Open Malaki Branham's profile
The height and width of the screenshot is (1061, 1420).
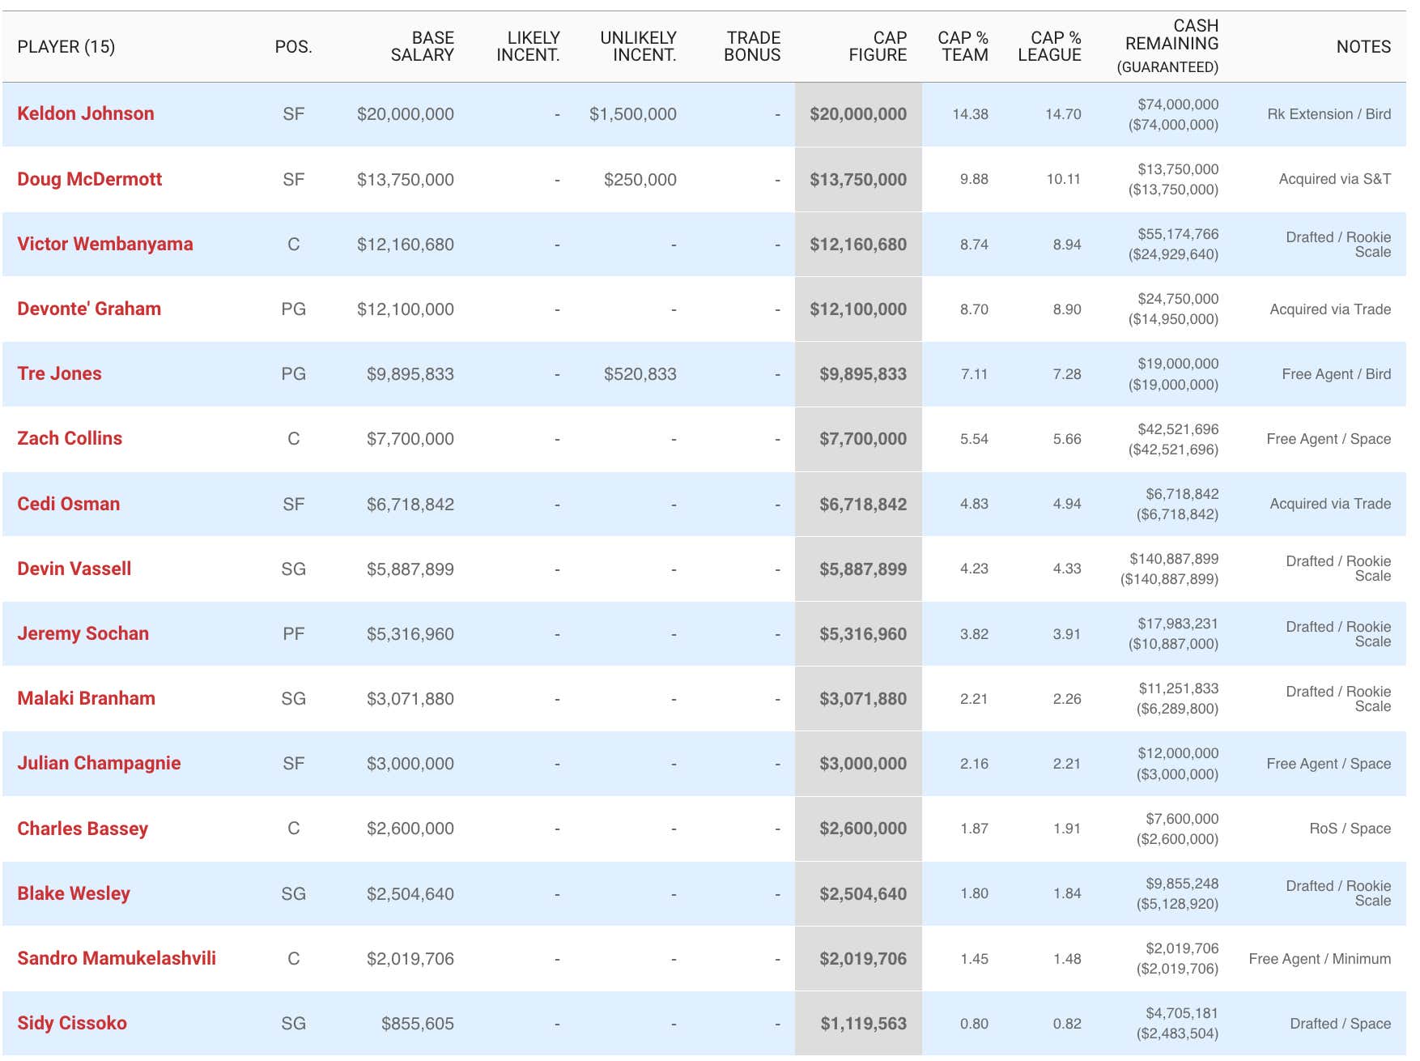click(x=87, y=698)
